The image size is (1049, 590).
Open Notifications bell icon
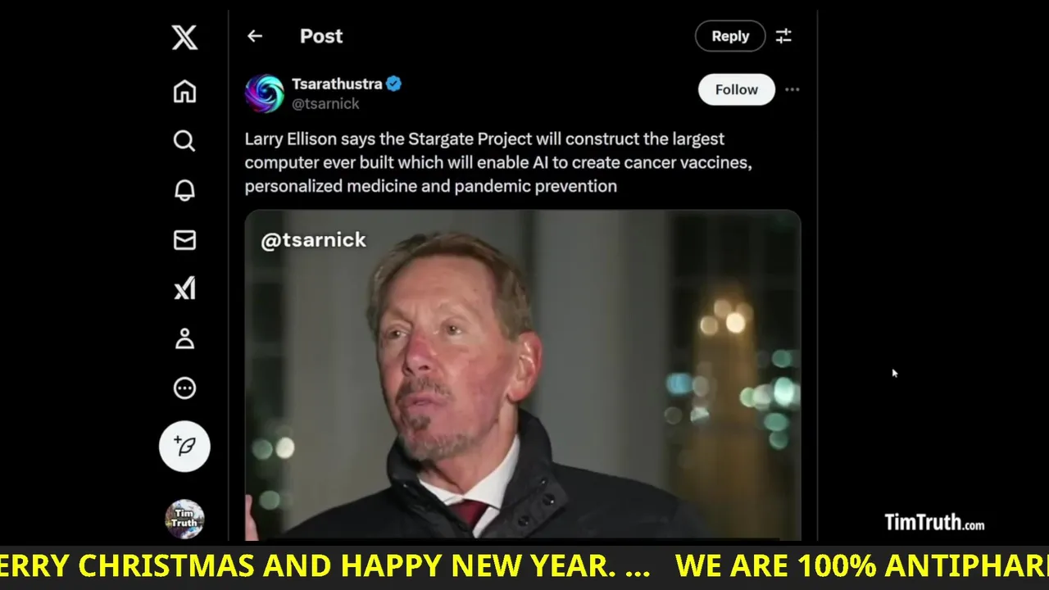184,190
